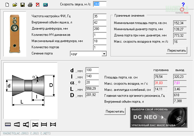Viewport: 194px width, 136px height.
Task: Open help via blue question mark
Action: (183, 5)
